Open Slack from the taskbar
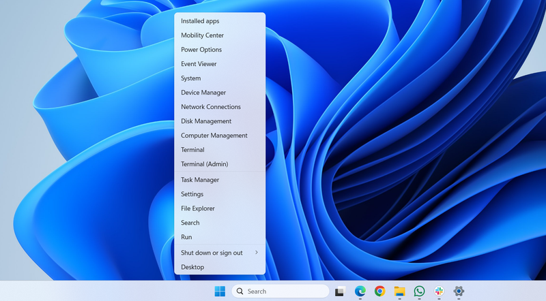The width and height of the screenshot is (546, 301). point(439,291)
